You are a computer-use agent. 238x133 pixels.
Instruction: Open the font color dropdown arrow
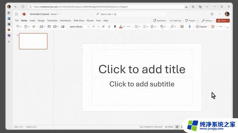point(124,27)
